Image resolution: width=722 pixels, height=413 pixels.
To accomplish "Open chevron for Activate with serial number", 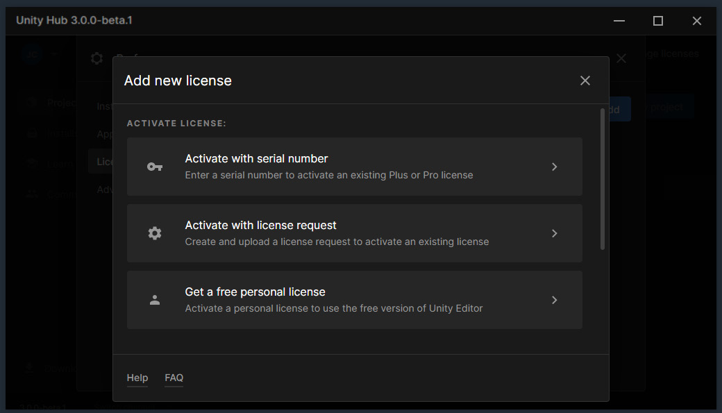I will click(x=555, y=167).
